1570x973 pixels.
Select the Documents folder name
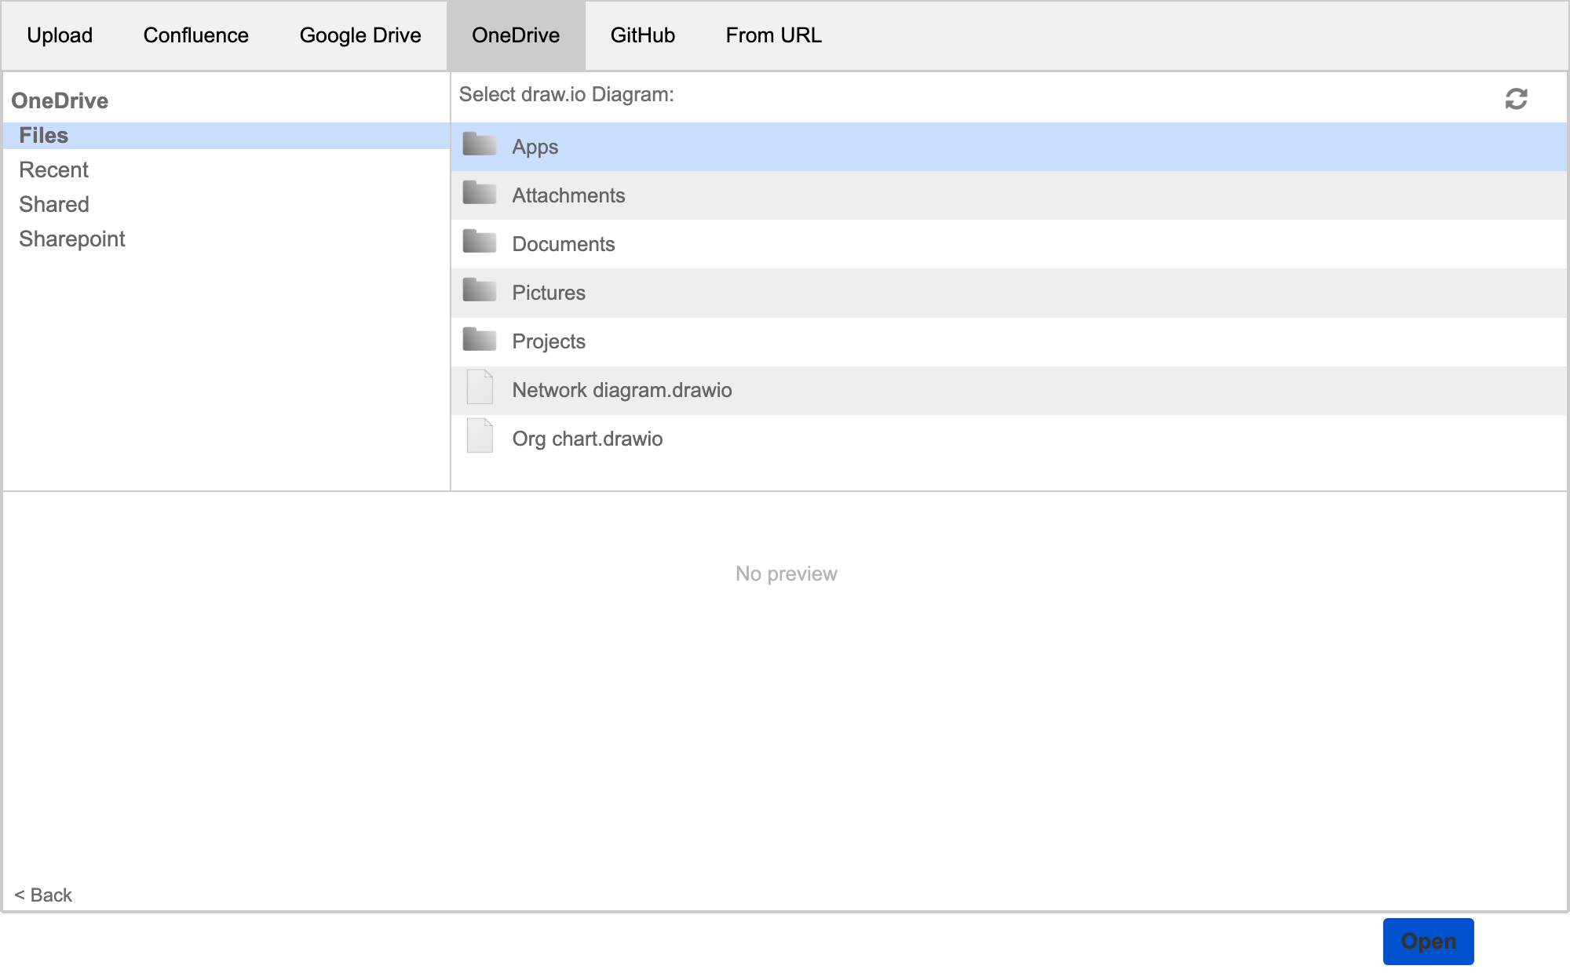pos(564,244)
